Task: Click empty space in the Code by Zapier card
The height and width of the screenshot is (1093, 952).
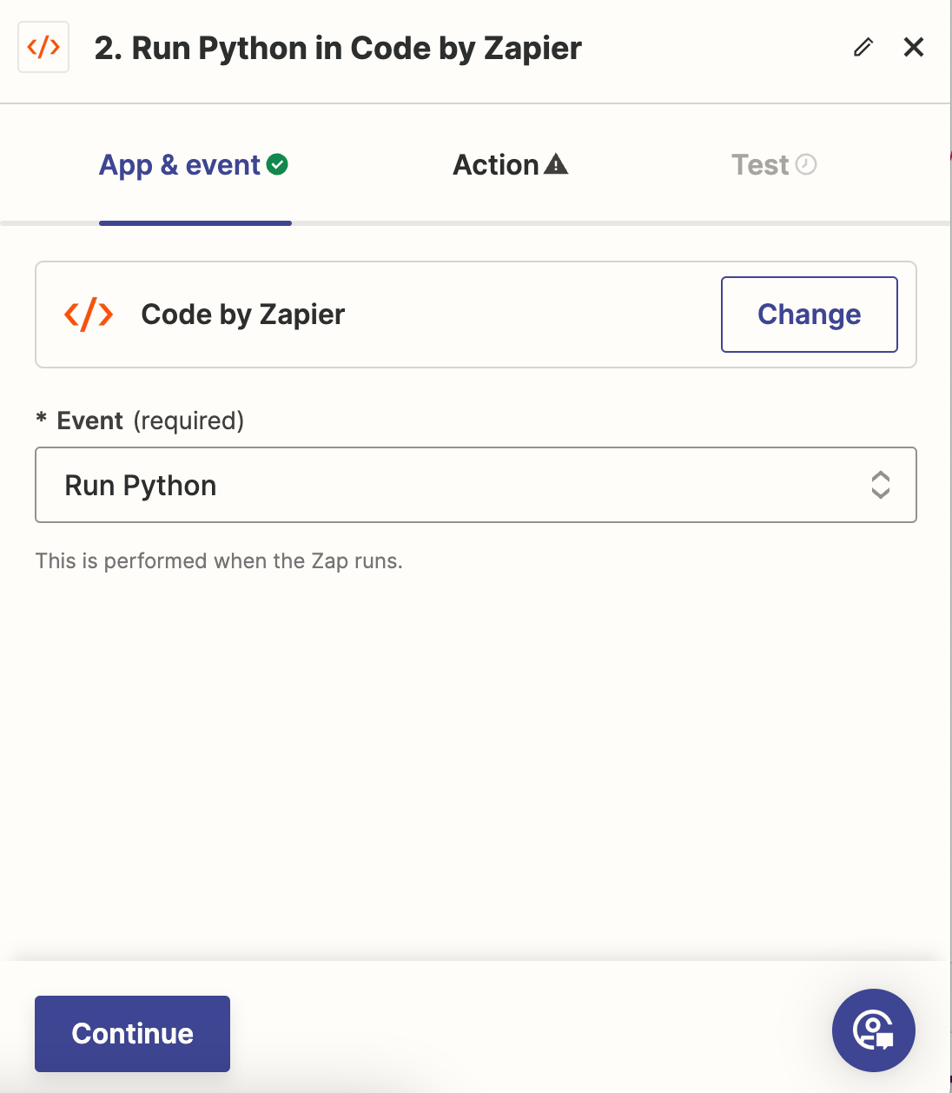Action: pyautogui.click(x=530, y=315)
